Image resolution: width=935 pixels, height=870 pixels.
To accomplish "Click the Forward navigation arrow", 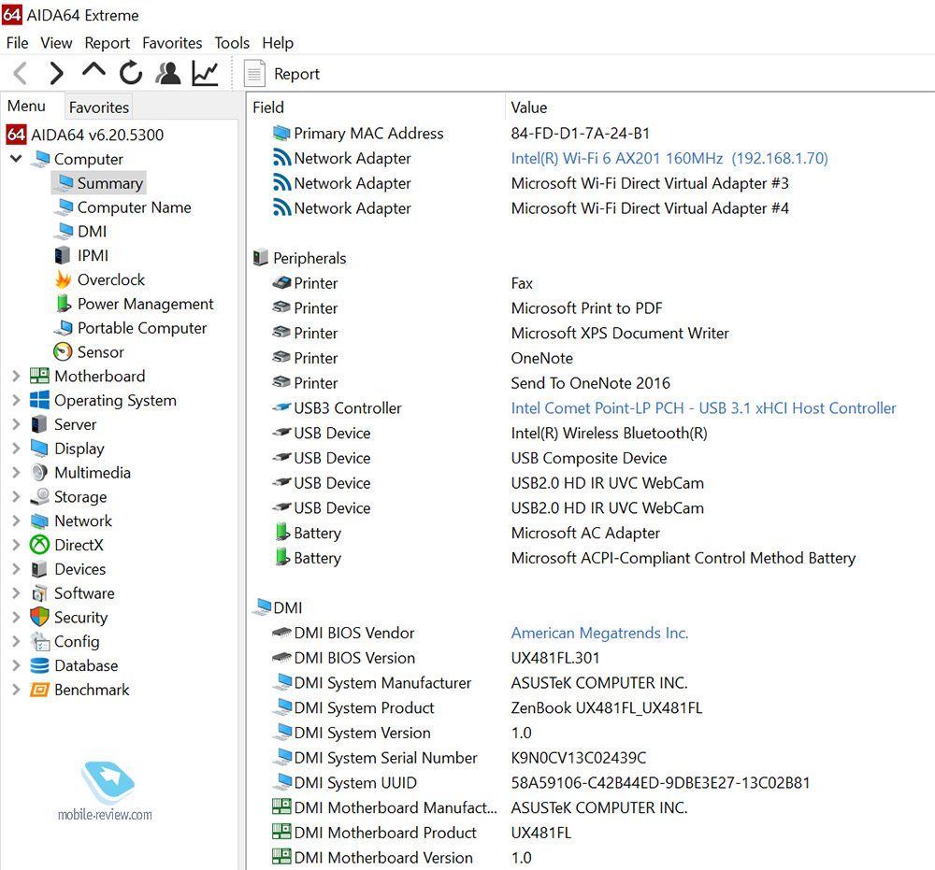I will coord(56,73).
